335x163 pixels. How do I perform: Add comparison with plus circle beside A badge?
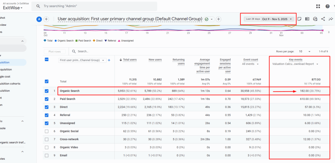(x=46, y=19)
